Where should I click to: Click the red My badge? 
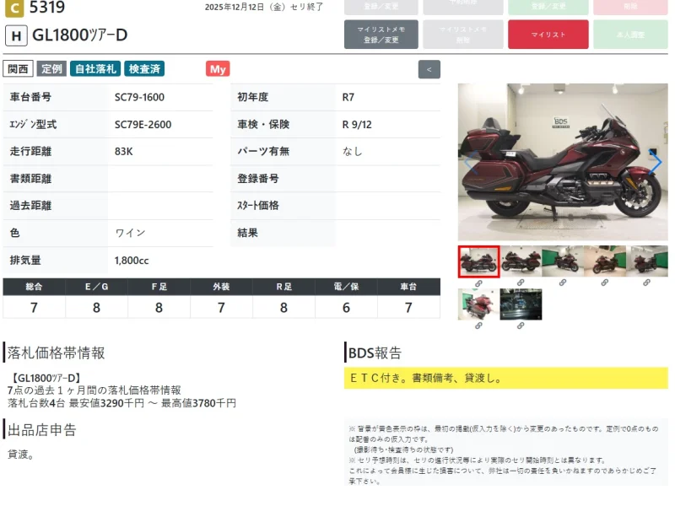tap(218, 69)
